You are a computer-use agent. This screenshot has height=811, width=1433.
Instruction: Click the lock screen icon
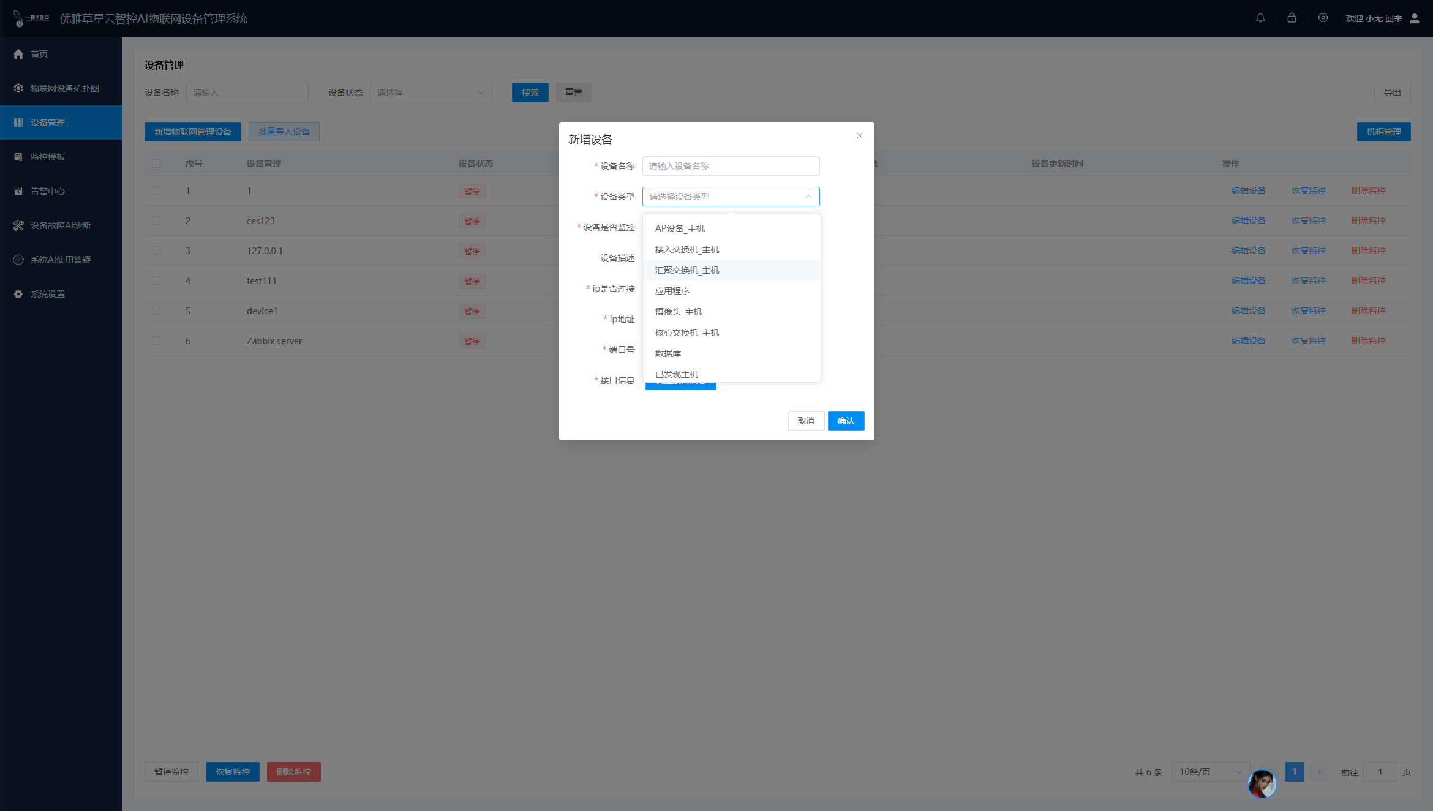pos(1292,18)
